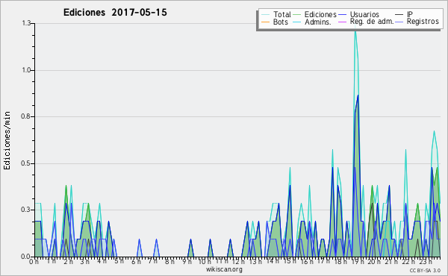Click the IP legend color line
This screenshot has height=276, width=448.
click(399, 15)
